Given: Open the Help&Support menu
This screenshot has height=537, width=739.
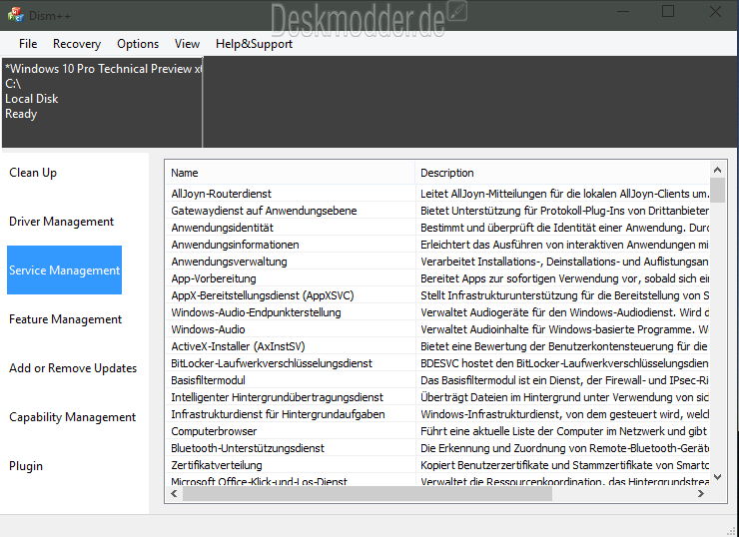Looking at the screenshot, I should pos(254,44).
